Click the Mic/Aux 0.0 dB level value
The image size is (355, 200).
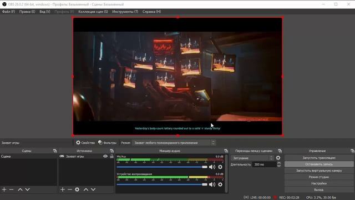pyautogui.click(x=219, y=157)
